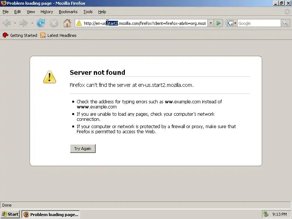Open the File menu
The image size is (292, 219).
point(5,12)
